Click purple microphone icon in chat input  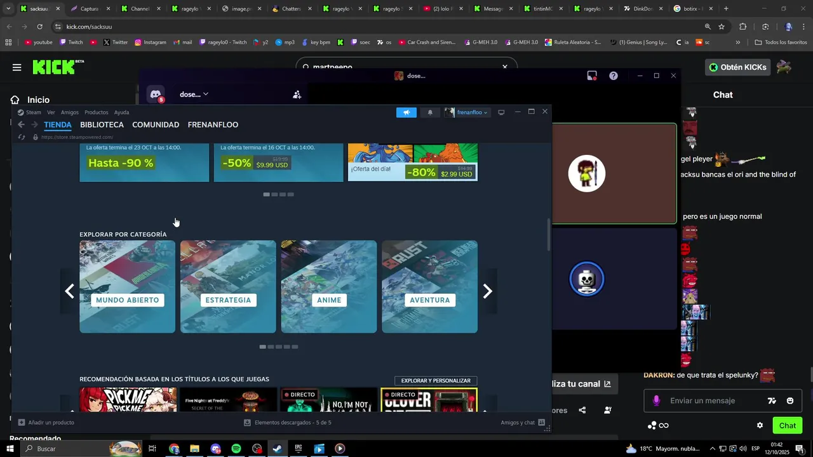[656, 401]
